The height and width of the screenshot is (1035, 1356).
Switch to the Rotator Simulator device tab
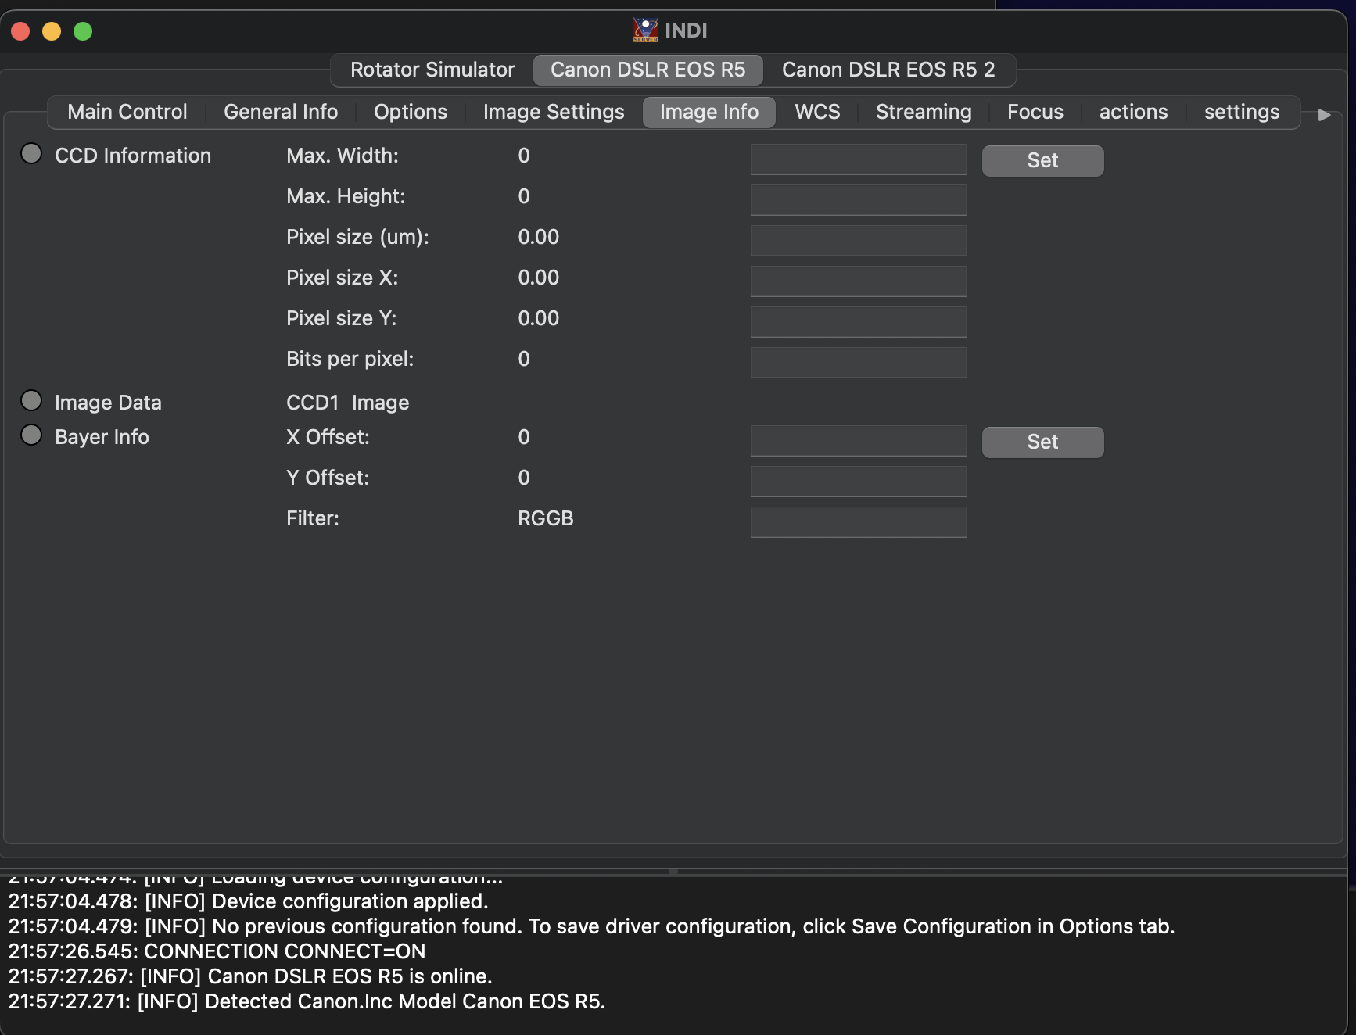pyautogui.click(x=432, y=70)
